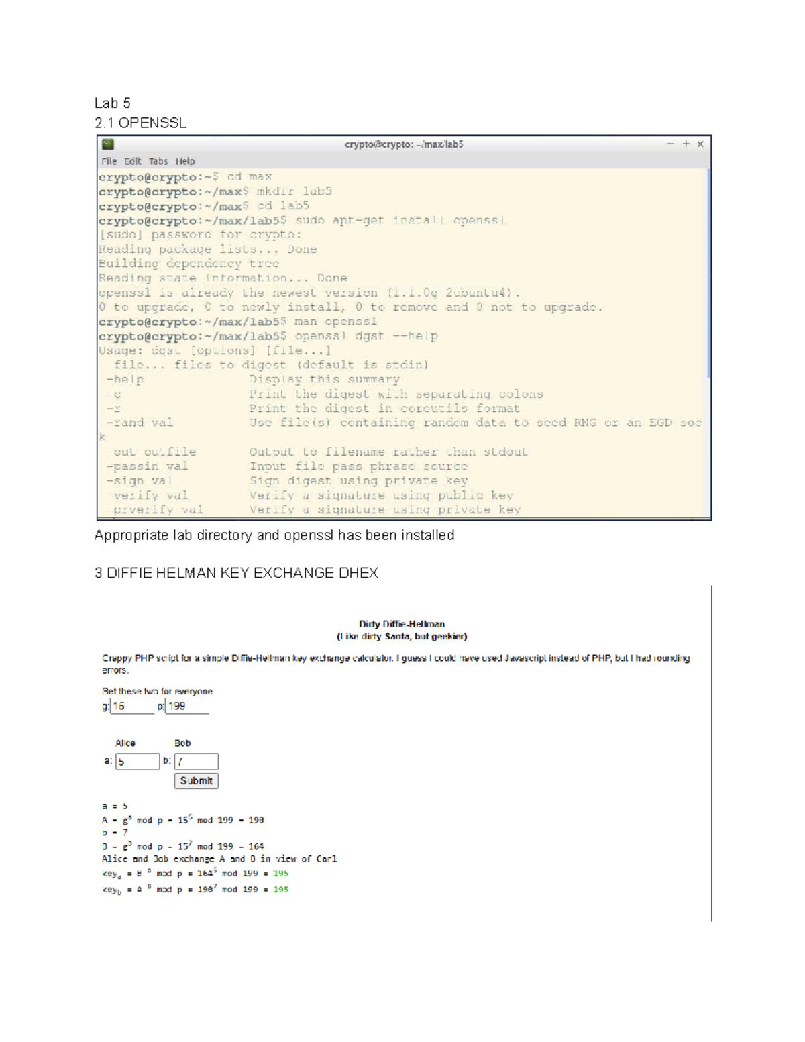
Task: Click the green key_b result 195
Action: tap(280, 890)
